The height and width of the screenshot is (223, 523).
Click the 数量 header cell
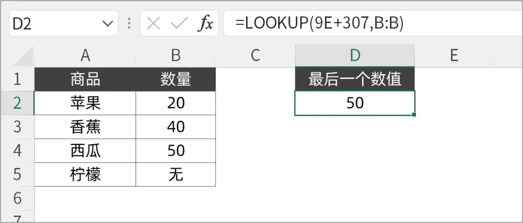click(176, 79)
